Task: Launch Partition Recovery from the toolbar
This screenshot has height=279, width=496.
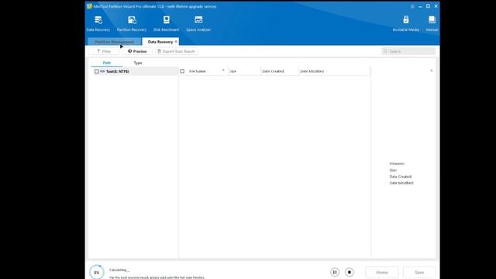Action: click(x=132, y=24)
